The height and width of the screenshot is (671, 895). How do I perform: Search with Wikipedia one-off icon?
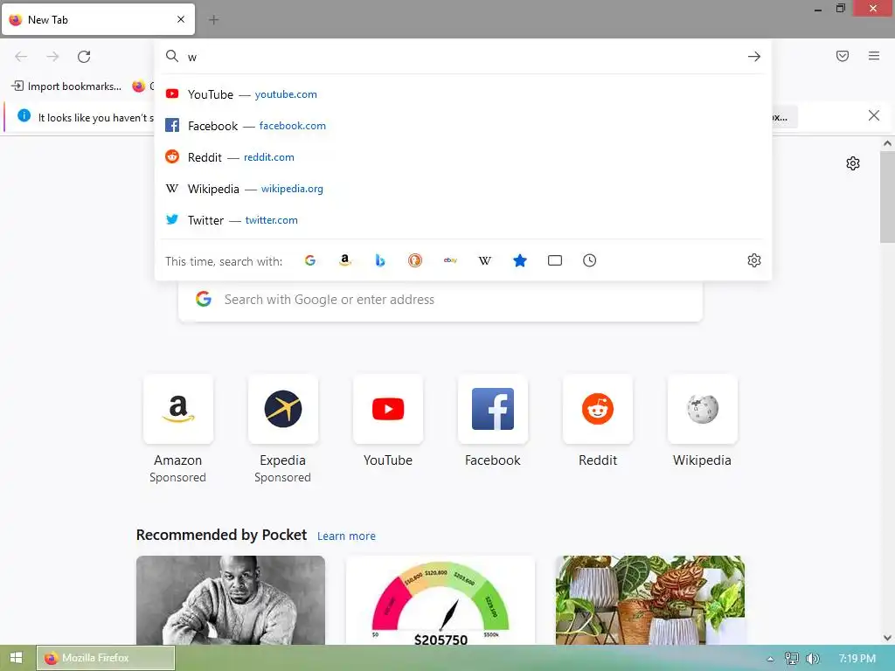click(x=484, y=260)
